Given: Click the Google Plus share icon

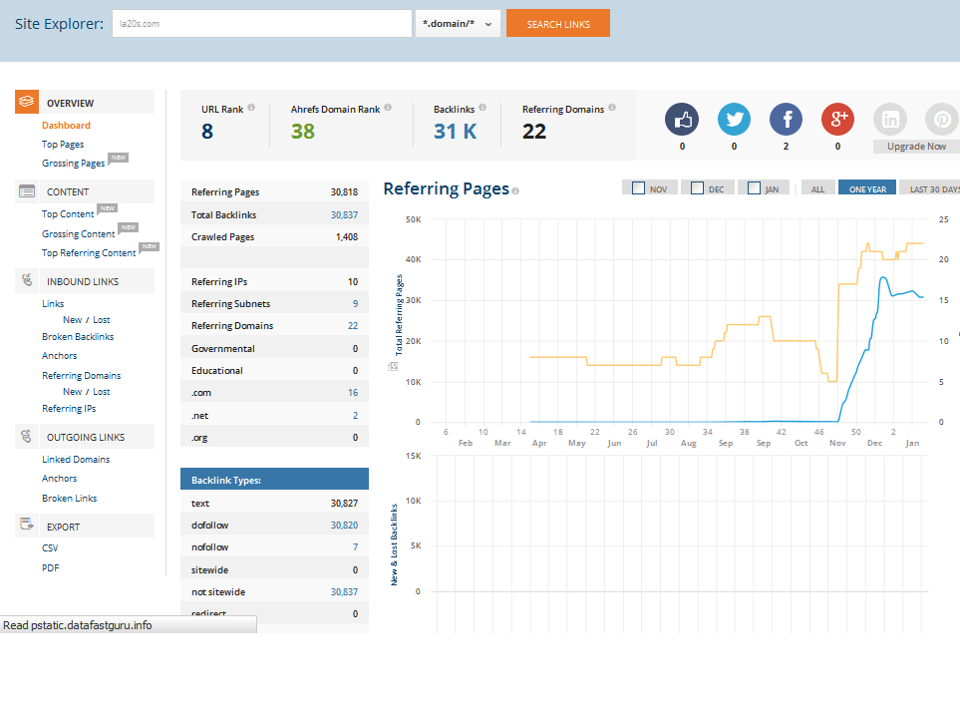Looking at the screenshot, I should point(837,120).
